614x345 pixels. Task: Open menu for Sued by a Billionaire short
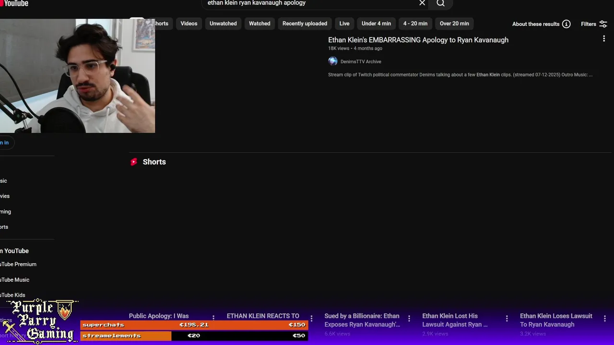click(409, 318)
